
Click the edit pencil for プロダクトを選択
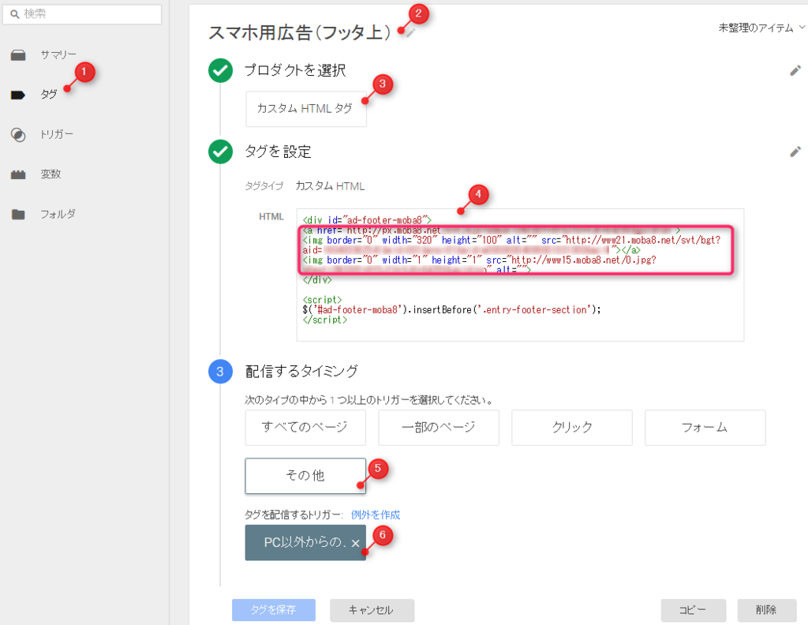796,69
